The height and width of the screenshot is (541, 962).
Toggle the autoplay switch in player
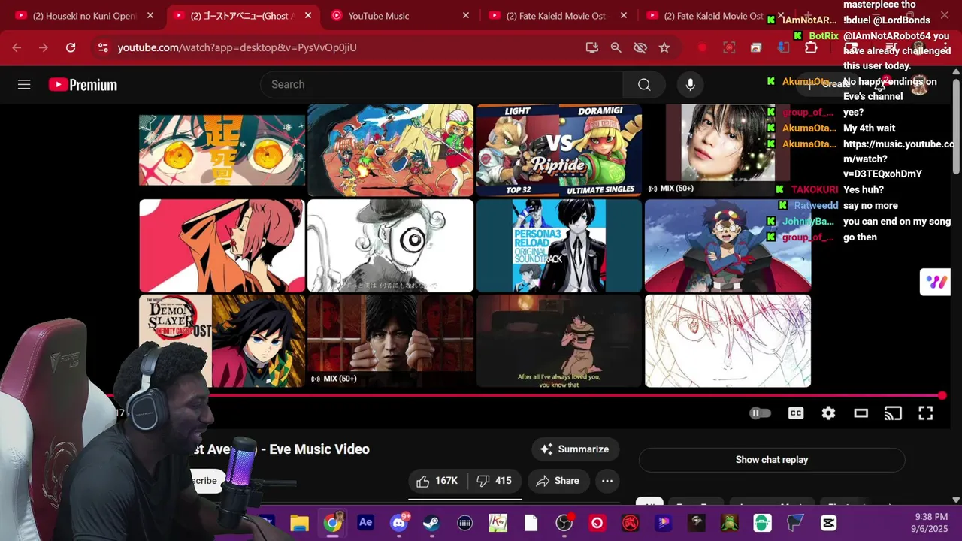pos(761,413)
